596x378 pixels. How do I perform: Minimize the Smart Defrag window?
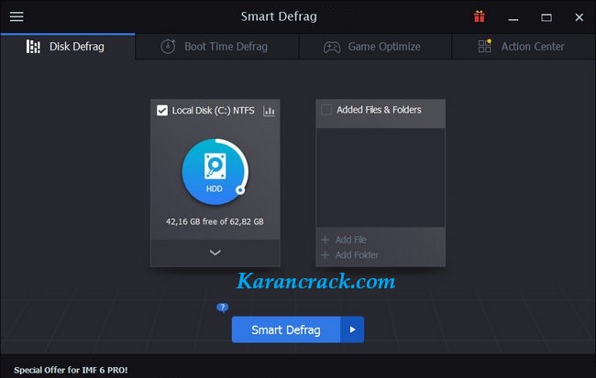point(513,17)
